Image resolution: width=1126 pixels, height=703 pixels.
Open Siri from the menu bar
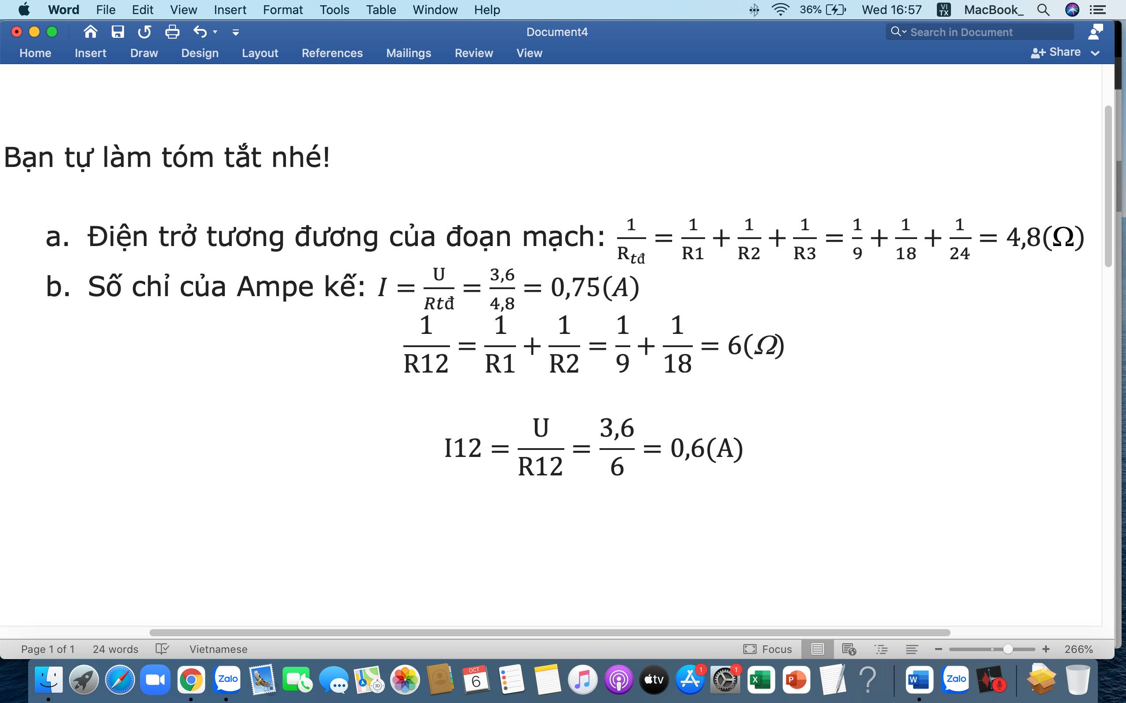1072,10
